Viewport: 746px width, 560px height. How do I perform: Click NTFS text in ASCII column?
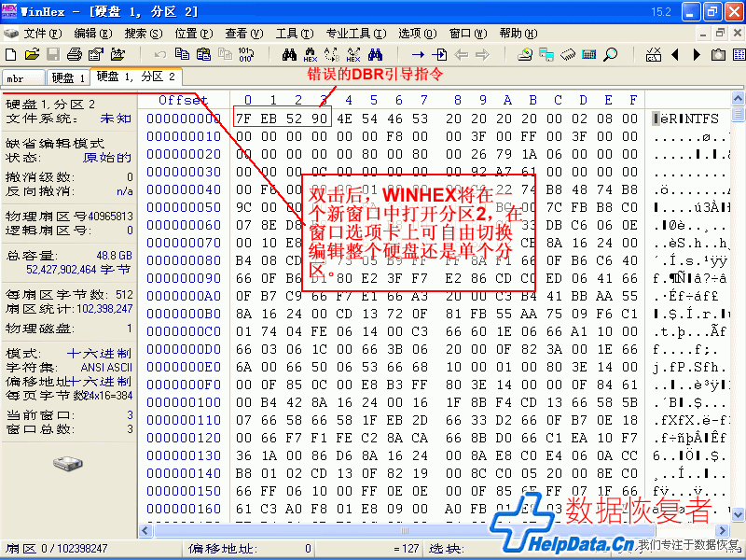click(x=700, y=119)
